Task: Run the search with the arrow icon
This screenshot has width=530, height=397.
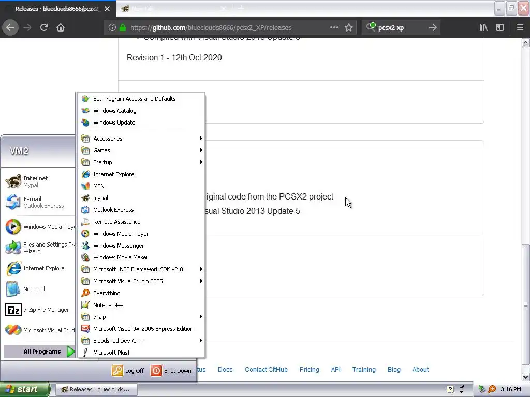Action: click(432, 28)
